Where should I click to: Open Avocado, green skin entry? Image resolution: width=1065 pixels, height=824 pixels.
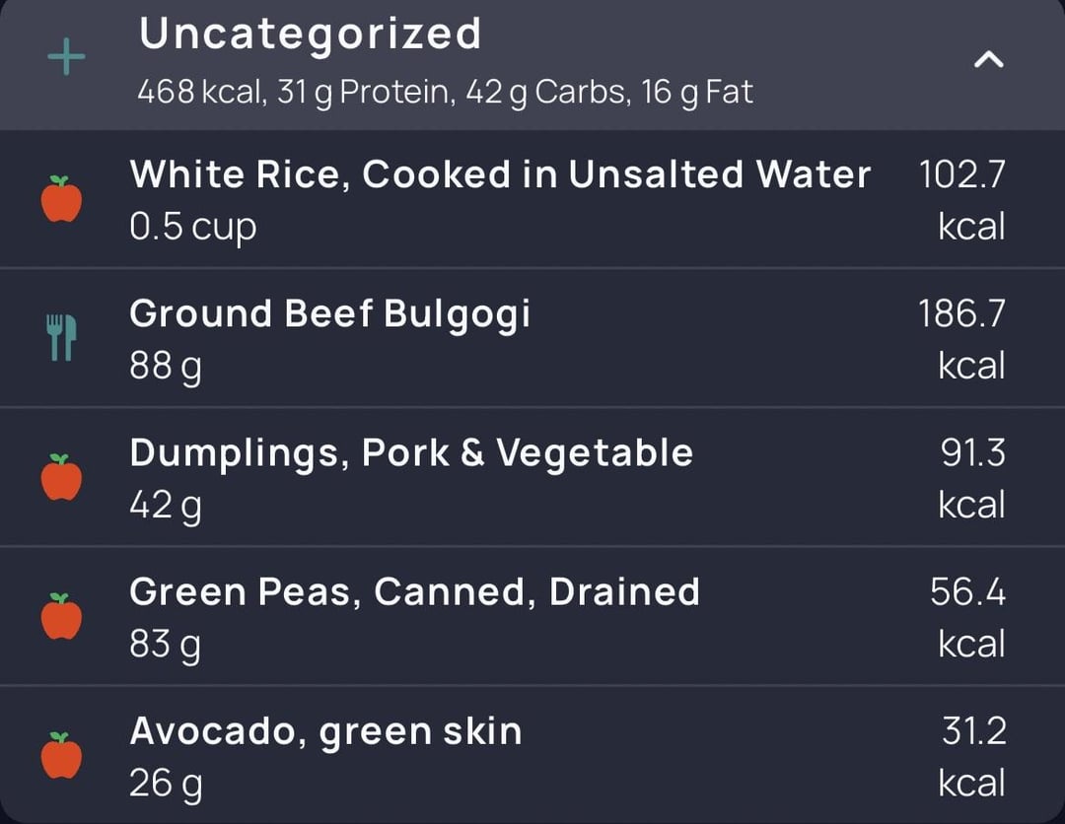coord(532,755)
